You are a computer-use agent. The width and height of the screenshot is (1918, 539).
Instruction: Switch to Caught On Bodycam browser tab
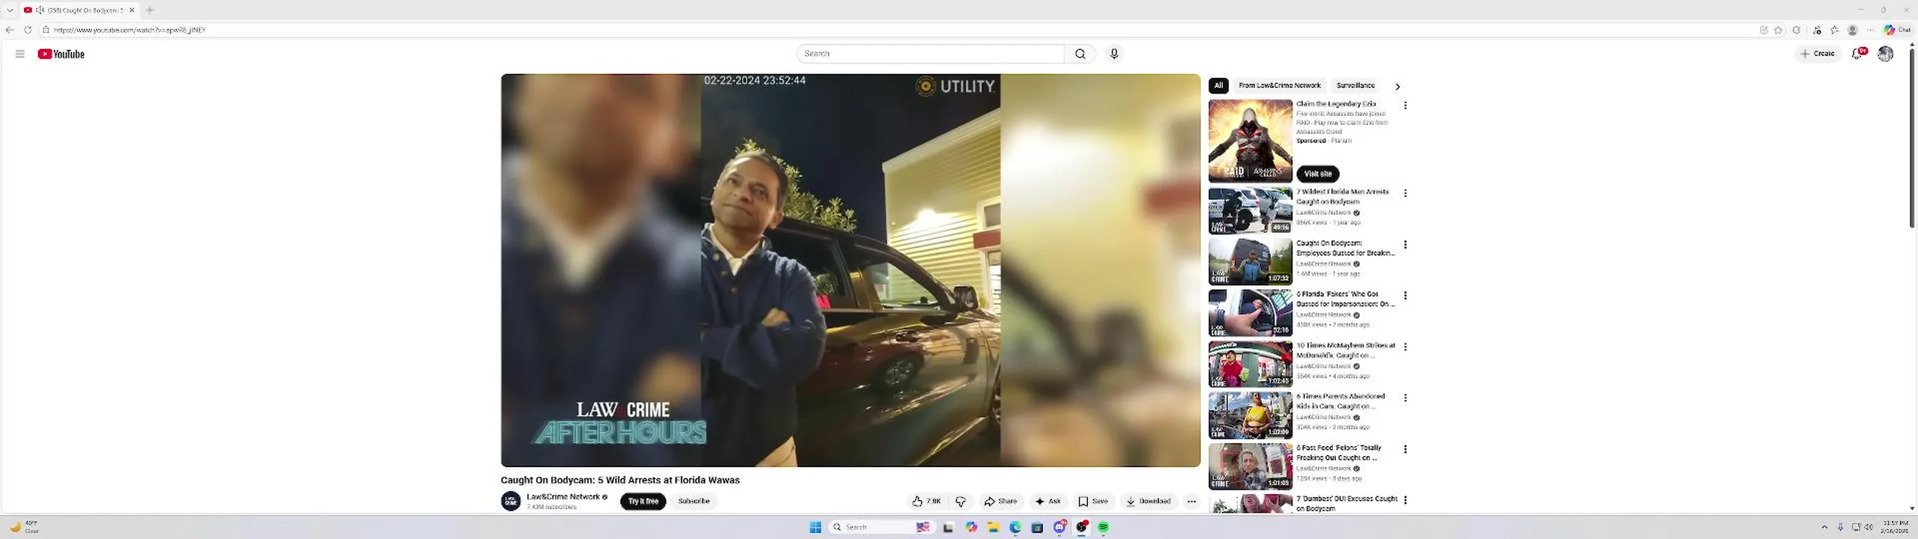click(79, 10)
